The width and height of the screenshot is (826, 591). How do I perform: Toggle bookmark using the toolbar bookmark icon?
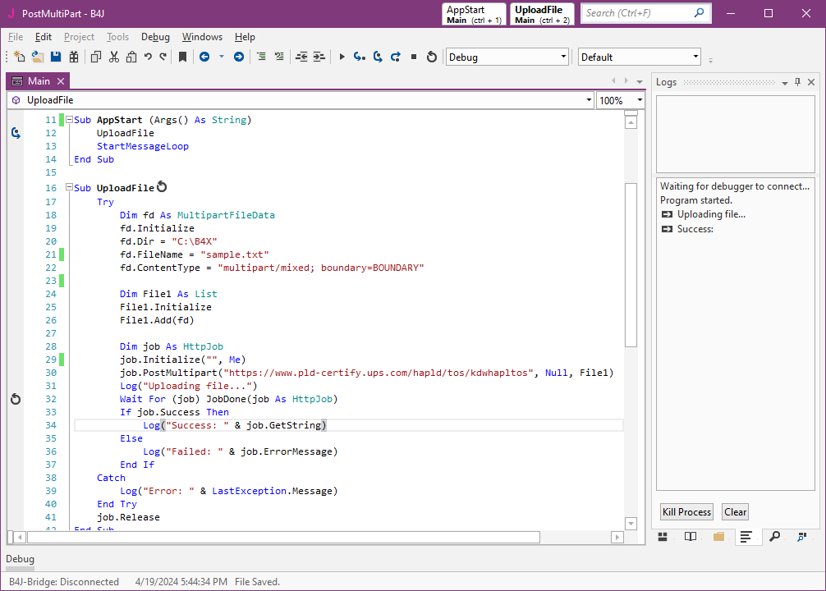(x=182, y=57)
